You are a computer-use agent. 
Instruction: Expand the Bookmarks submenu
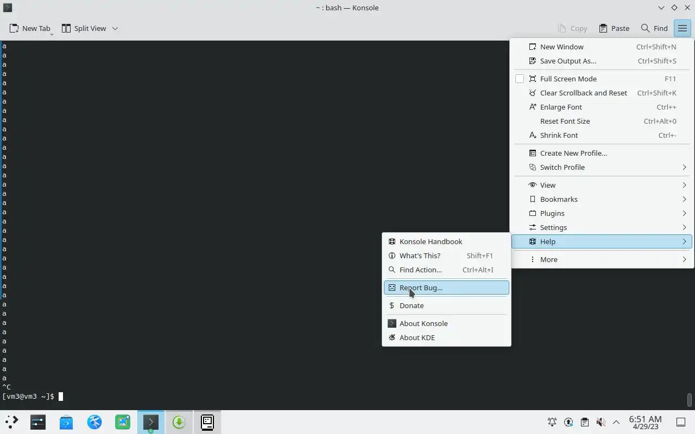(x=602, y=199)
